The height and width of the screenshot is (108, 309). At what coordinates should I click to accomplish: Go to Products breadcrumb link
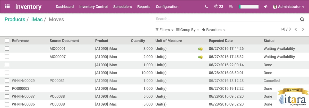point(15,19)
